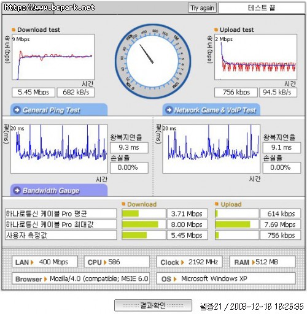
Task: Click the 8.00 Mbps value
Action: click(x=187, y=224)
